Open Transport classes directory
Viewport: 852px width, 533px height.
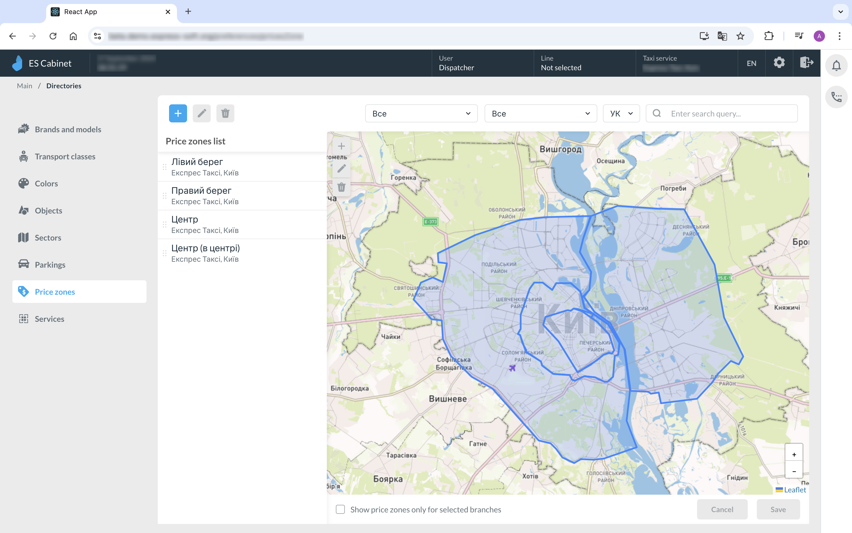79,157
